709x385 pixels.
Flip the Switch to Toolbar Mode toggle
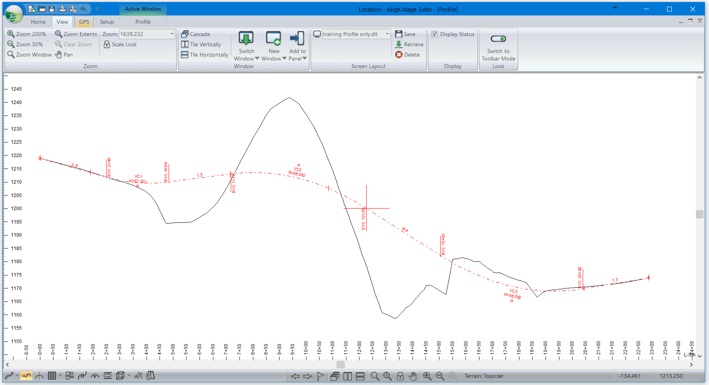498,39
